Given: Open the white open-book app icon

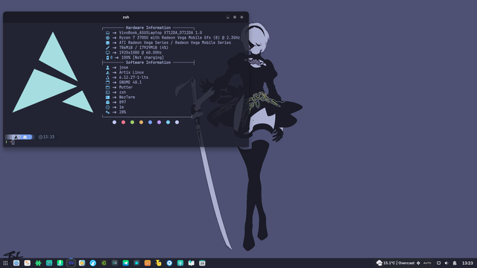Looking at the screenshot, I should [192, 263].
